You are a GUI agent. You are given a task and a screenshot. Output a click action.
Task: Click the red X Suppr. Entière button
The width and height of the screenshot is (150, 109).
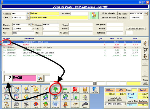pyautogui.click(x=75, y=90)
